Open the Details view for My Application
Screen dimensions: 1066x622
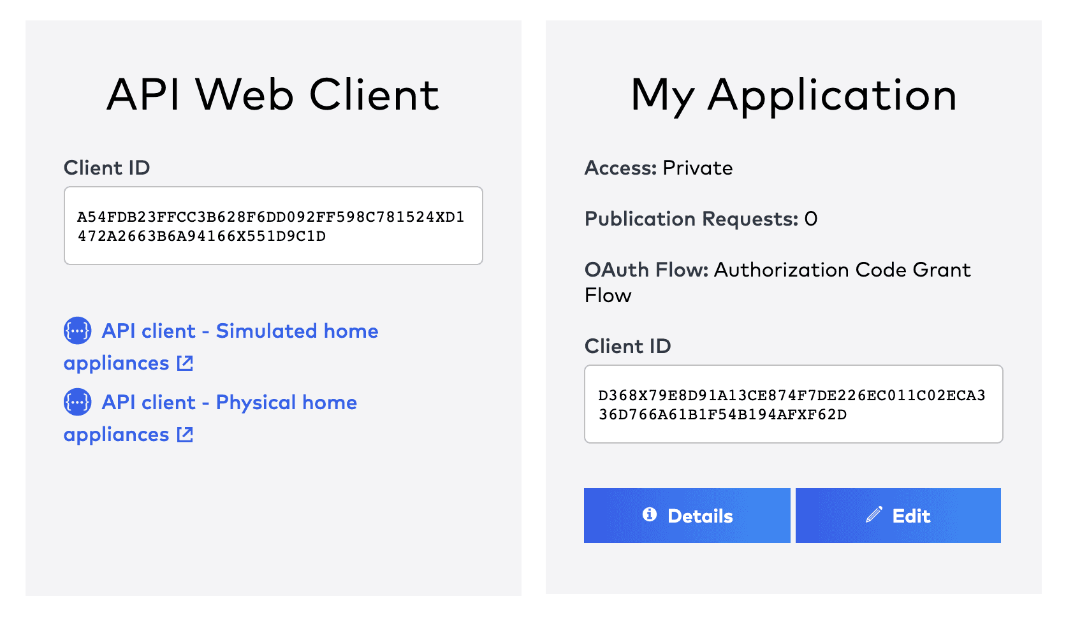pyautogui.click(x=687, y=516)
